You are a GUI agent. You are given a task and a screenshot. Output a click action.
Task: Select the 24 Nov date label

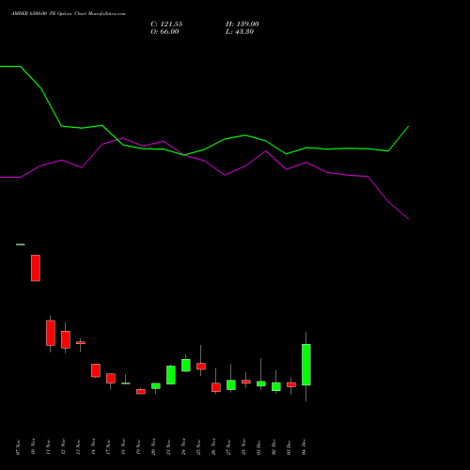pos(183,447)
